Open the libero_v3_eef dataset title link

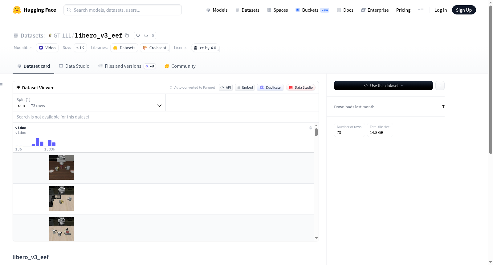click(x=99, y=35)
